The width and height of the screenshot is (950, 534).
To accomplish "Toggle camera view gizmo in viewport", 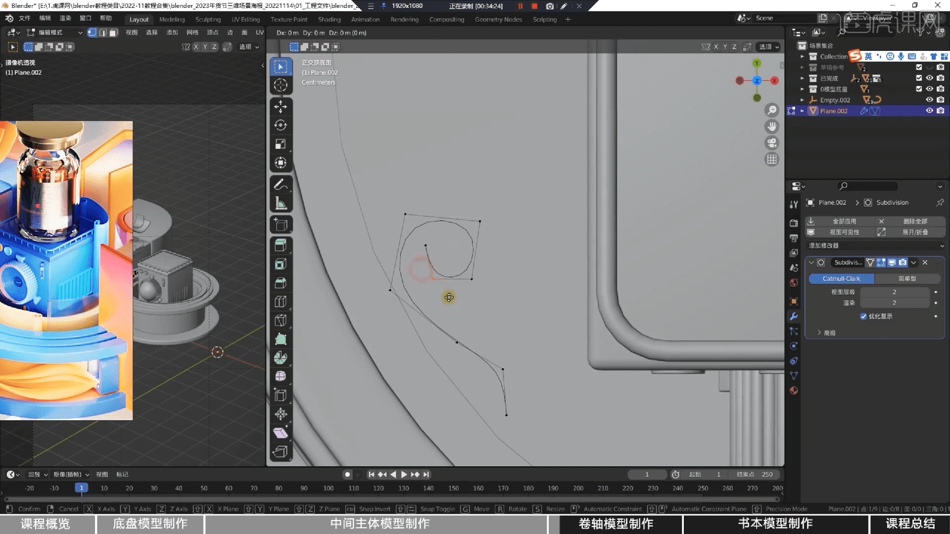I will click(x=772, y=143).
